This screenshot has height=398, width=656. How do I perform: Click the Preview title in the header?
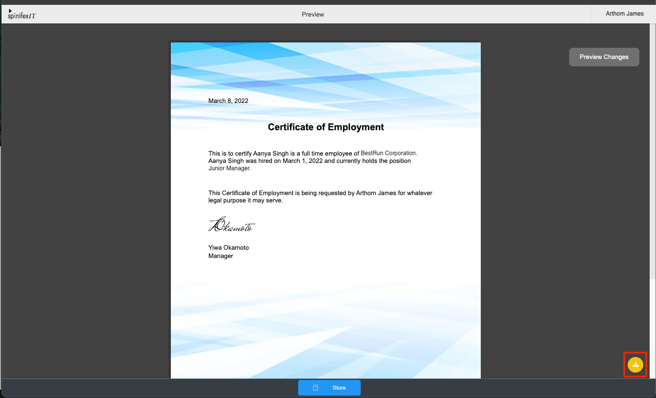(313, 15)
